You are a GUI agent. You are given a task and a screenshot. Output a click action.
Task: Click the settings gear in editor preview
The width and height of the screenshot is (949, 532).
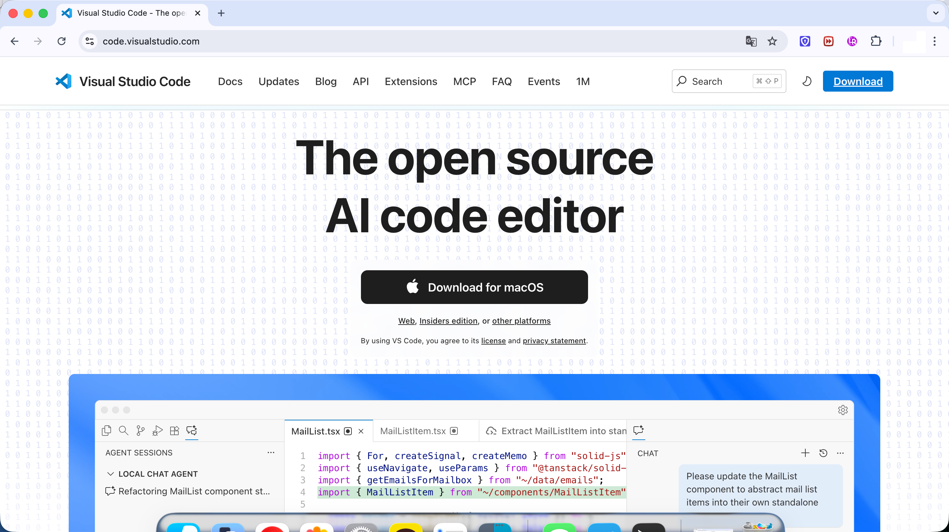(843, 410)
